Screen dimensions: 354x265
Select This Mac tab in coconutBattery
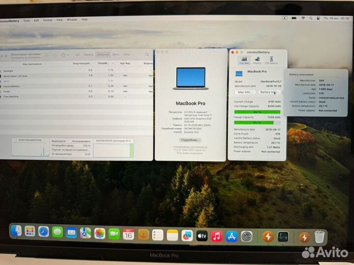pyautogui.click(x=244, y=61)
